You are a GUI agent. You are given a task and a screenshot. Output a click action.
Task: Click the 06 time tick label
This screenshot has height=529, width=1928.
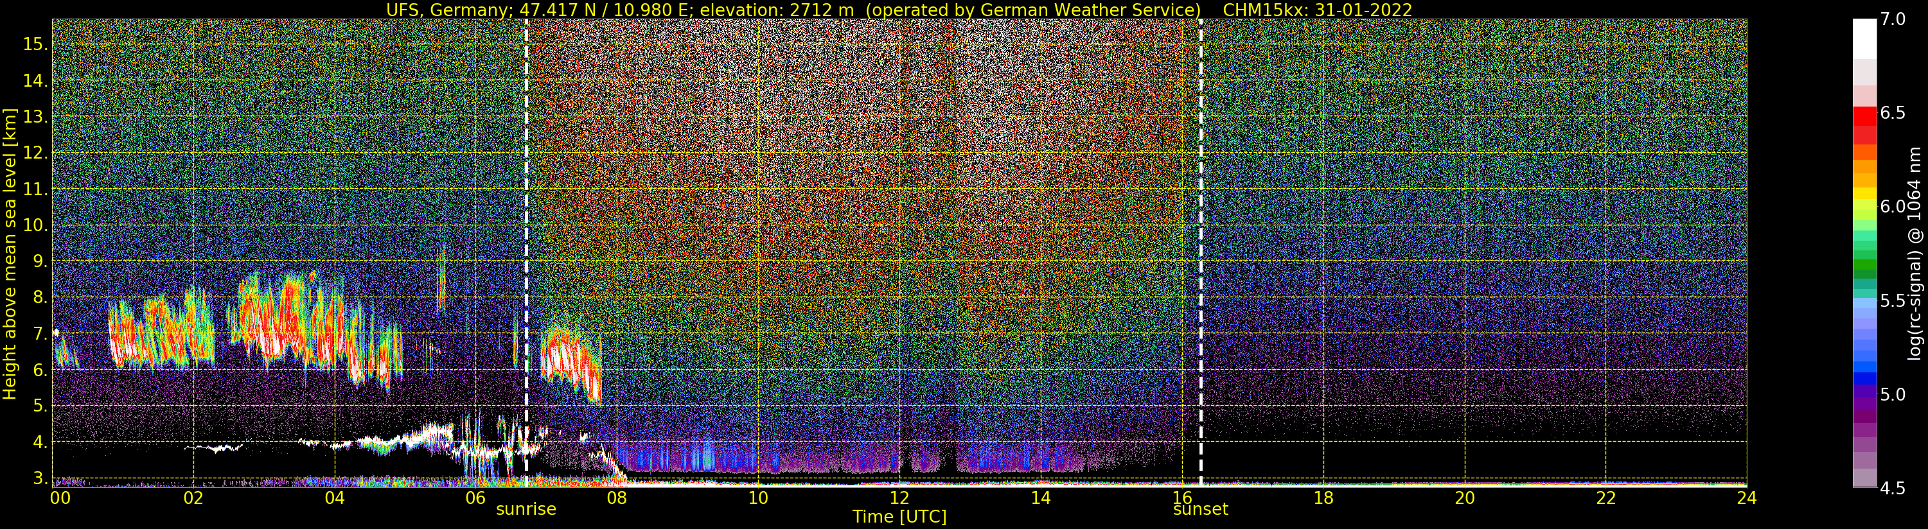tap(476, 498)
